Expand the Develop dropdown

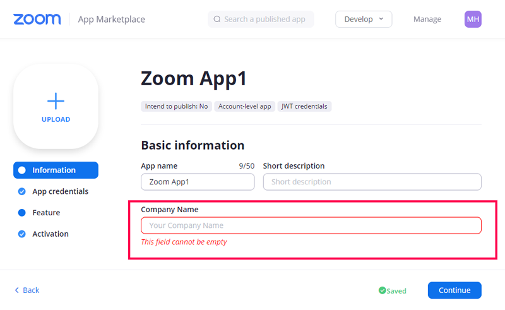[x=364, y=20]
